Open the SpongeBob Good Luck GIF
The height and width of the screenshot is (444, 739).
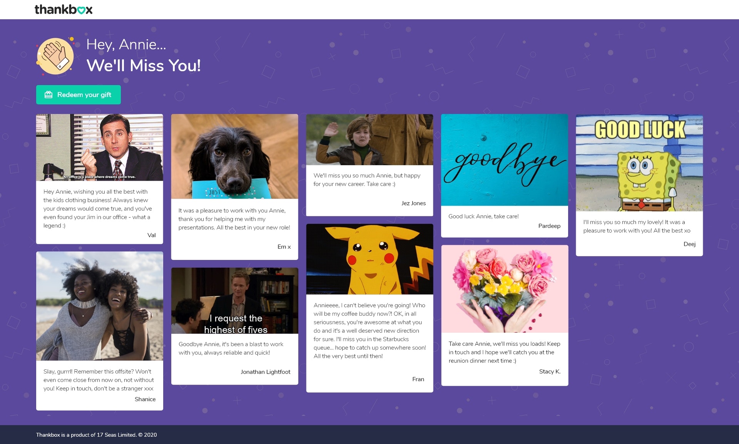point(639,163)
